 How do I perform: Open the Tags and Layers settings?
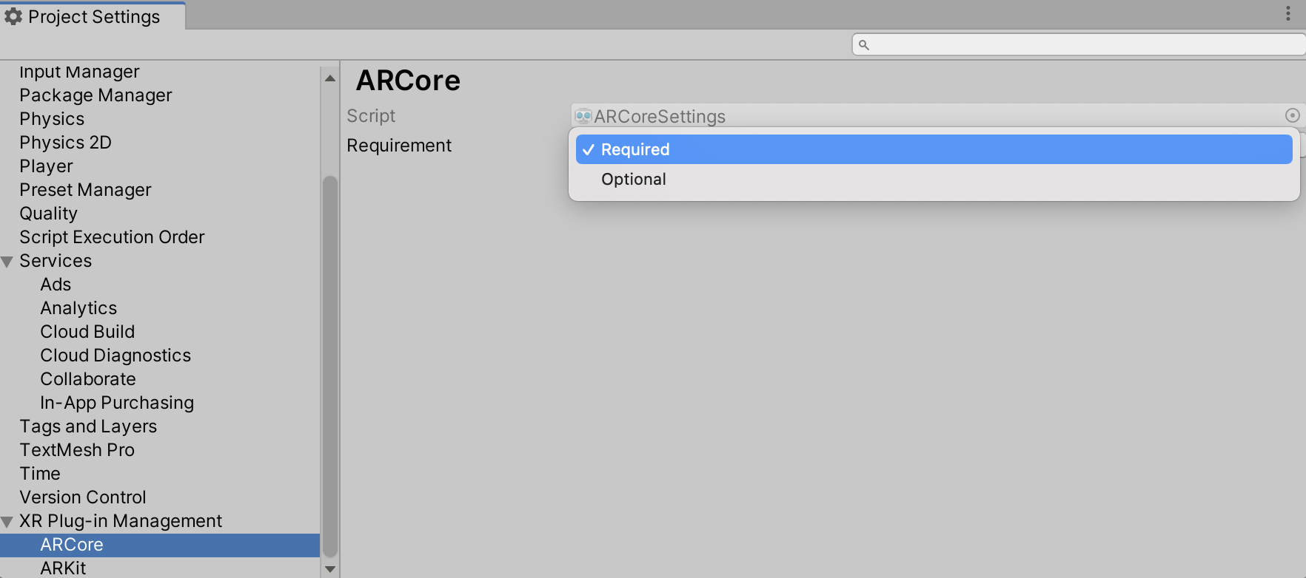tap(87, 426)
